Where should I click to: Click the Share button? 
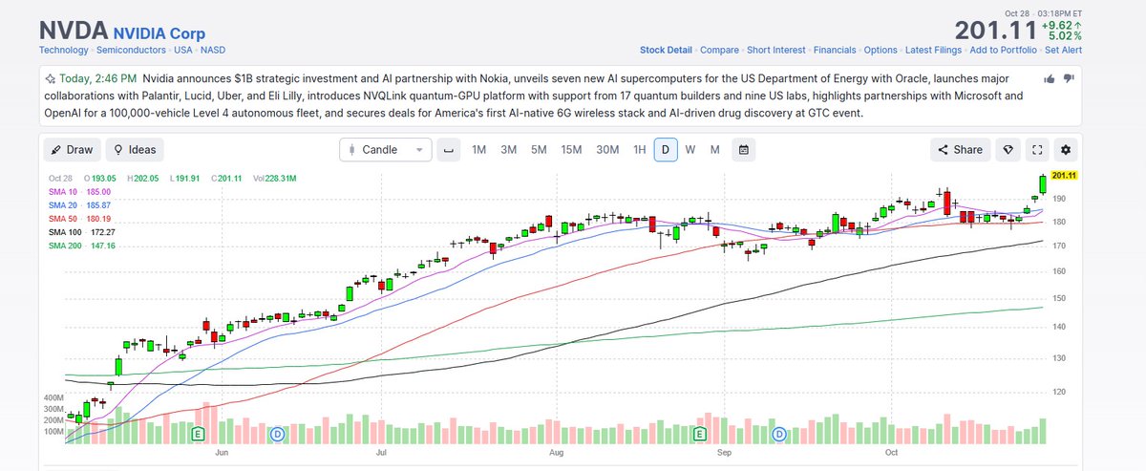pyautogui.click(x=960, y=149)
